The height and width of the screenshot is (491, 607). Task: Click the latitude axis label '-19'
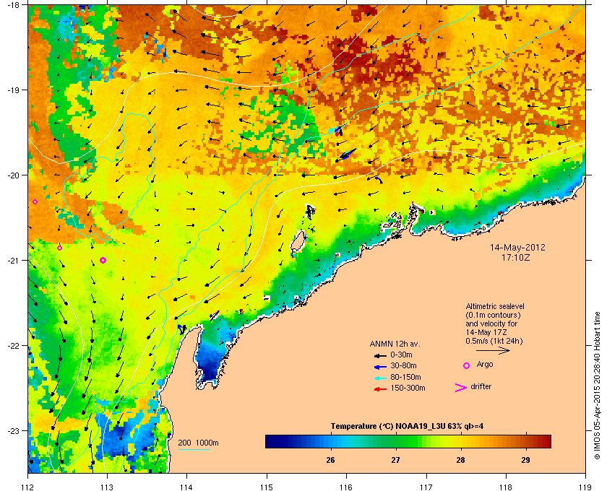[13, 90]
